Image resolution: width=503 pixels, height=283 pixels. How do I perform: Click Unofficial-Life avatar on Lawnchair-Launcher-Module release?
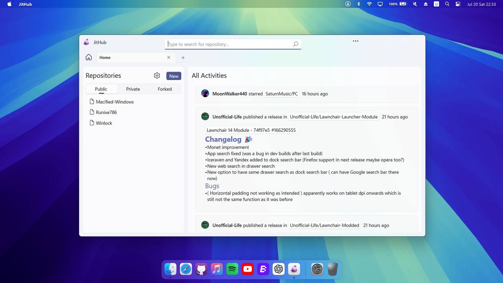pos(205,116)
